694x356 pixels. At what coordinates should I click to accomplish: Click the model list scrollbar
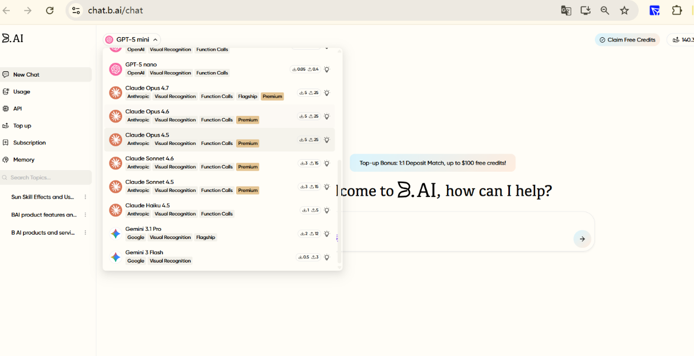click(339, 211)
